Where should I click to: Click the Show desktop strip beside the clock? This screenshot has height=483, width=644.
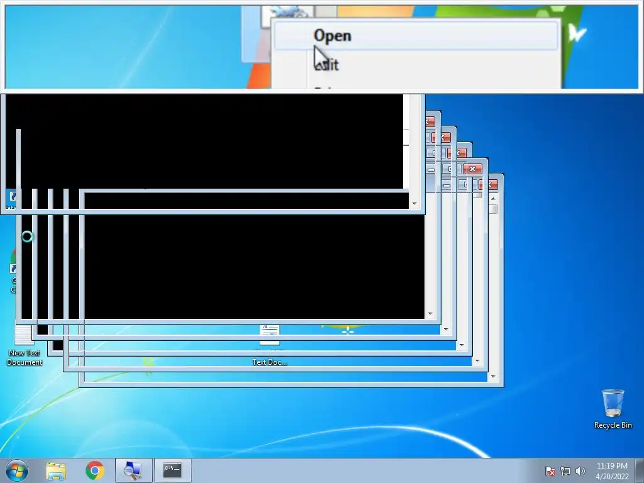640,470
